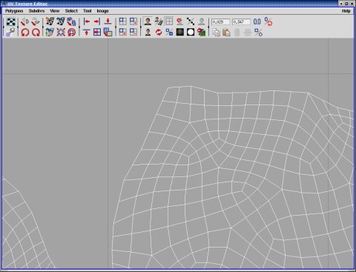Click the V coordinate field showing 0.347
The height and width of the screenshot is (272, 356).
coord(241,22)
